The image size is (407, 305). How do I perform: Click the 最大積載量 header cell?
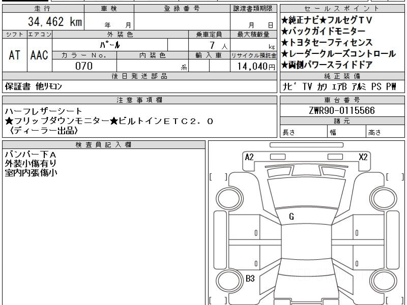click(253, 34)
